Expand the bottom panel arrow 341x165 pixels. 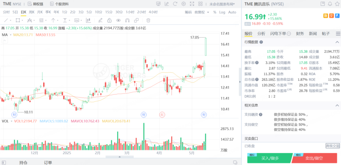pyautogui.click(x=120, y=157)
